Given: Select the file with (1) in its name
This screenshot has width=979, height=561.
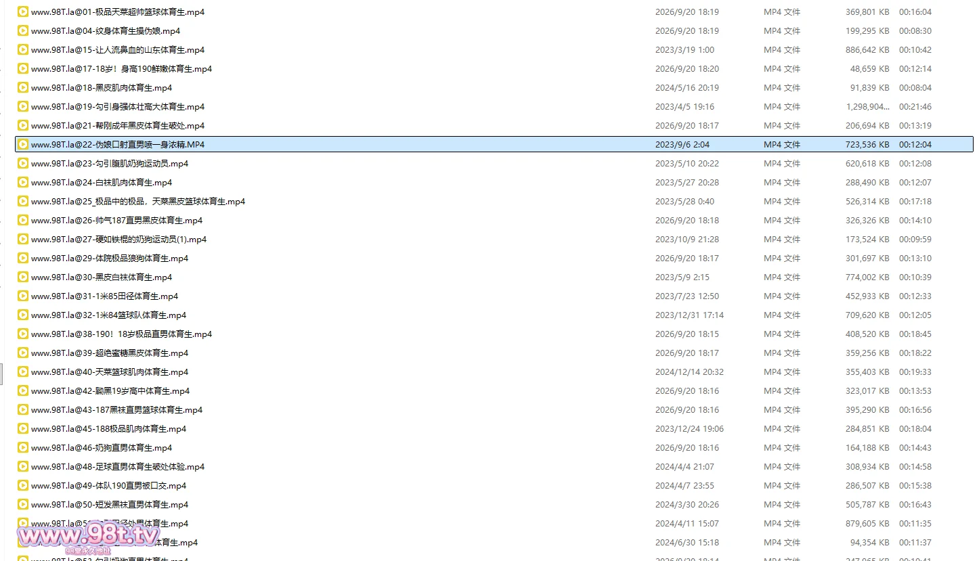Looking at the screenshot, I should click(x=119, y=240).
